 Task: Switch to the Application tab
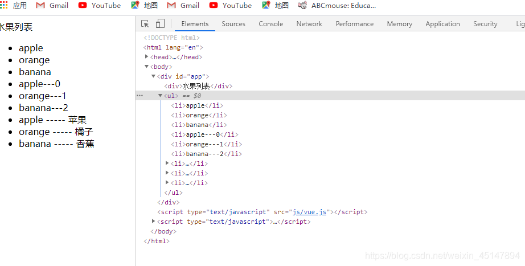442,24
